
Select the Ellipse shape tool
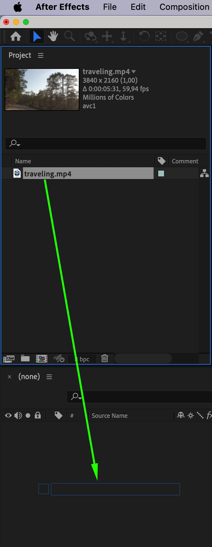coord(181,36)
